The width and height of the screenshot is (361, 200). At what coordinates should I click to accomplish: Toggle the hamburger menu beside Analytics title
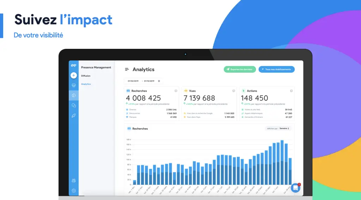pyautogui.click(x=127, y=70)
